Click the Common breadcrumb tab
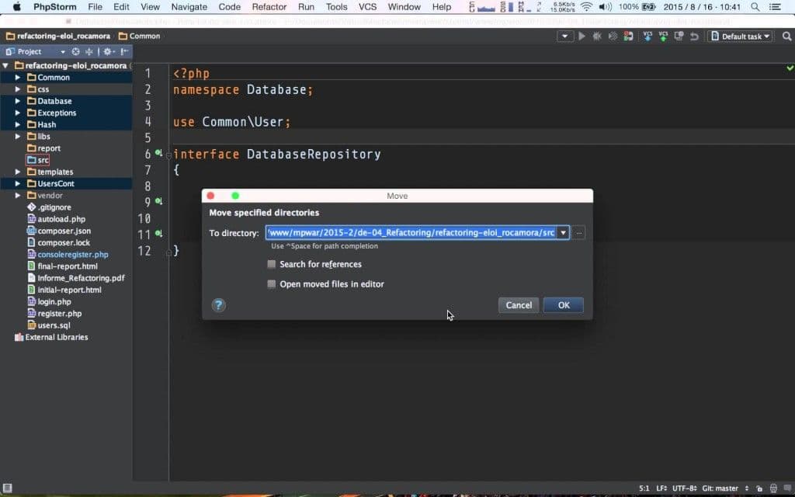Screen dimensions: 795x497 point(141,35)
